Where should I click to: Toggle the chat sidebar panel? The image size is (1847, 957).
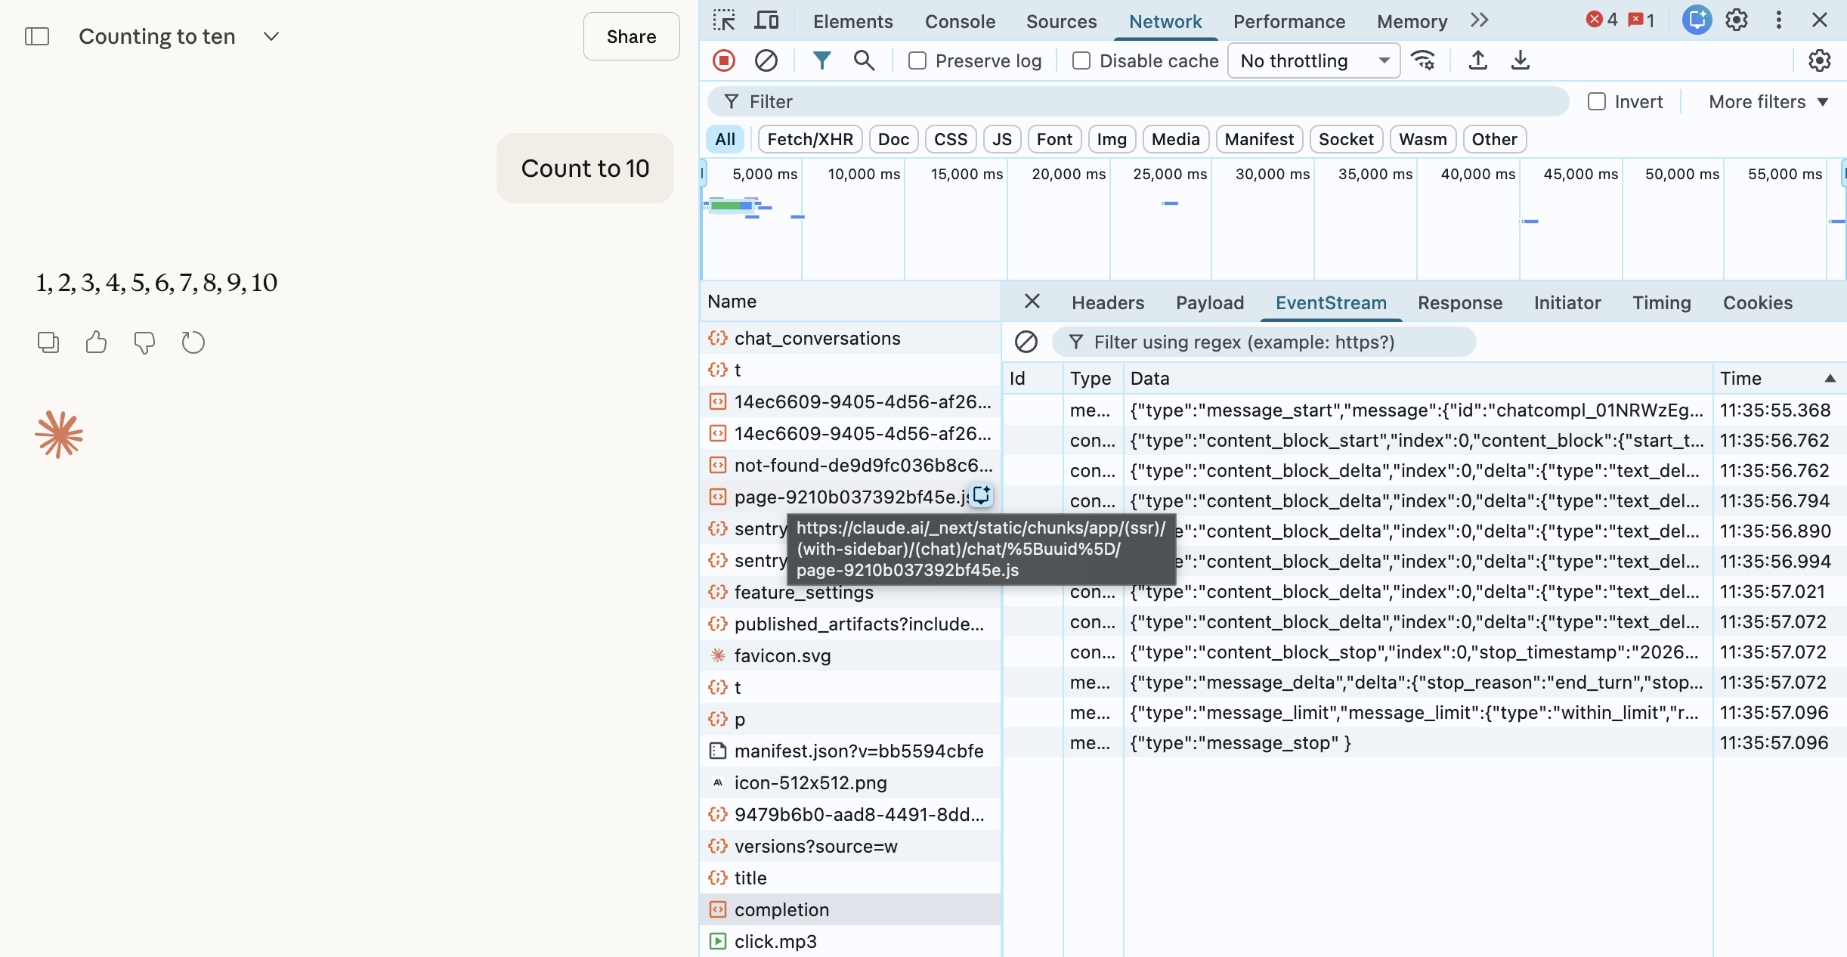pos(37,36)
